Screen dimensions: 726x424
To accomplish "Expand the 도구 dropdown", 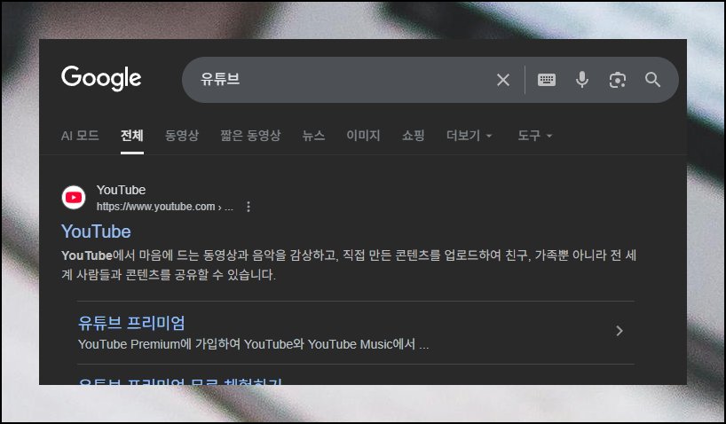I will tap(535, 136).
